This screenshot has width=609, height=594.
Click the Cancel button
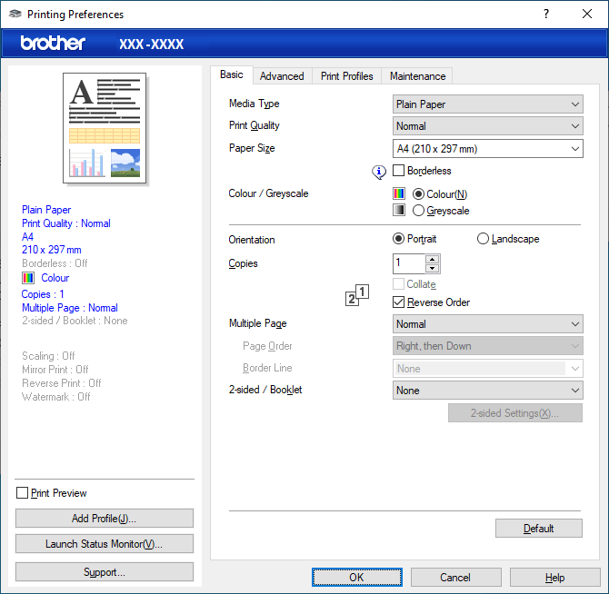pos(455,578)
